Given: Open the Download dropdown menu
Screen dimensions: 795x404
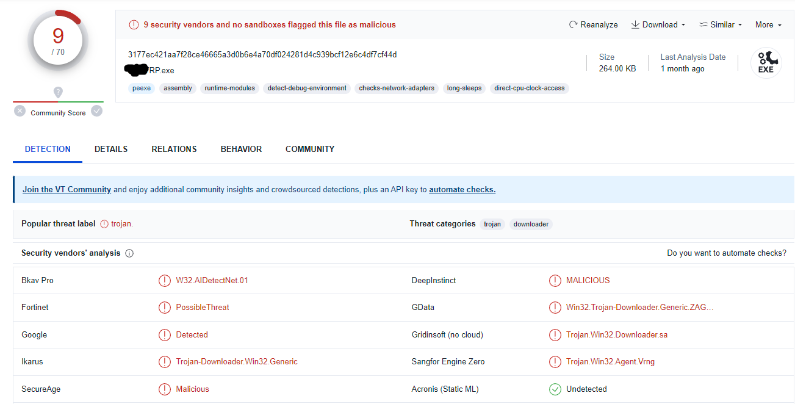Looking at the screenshot, I should 659,25.
